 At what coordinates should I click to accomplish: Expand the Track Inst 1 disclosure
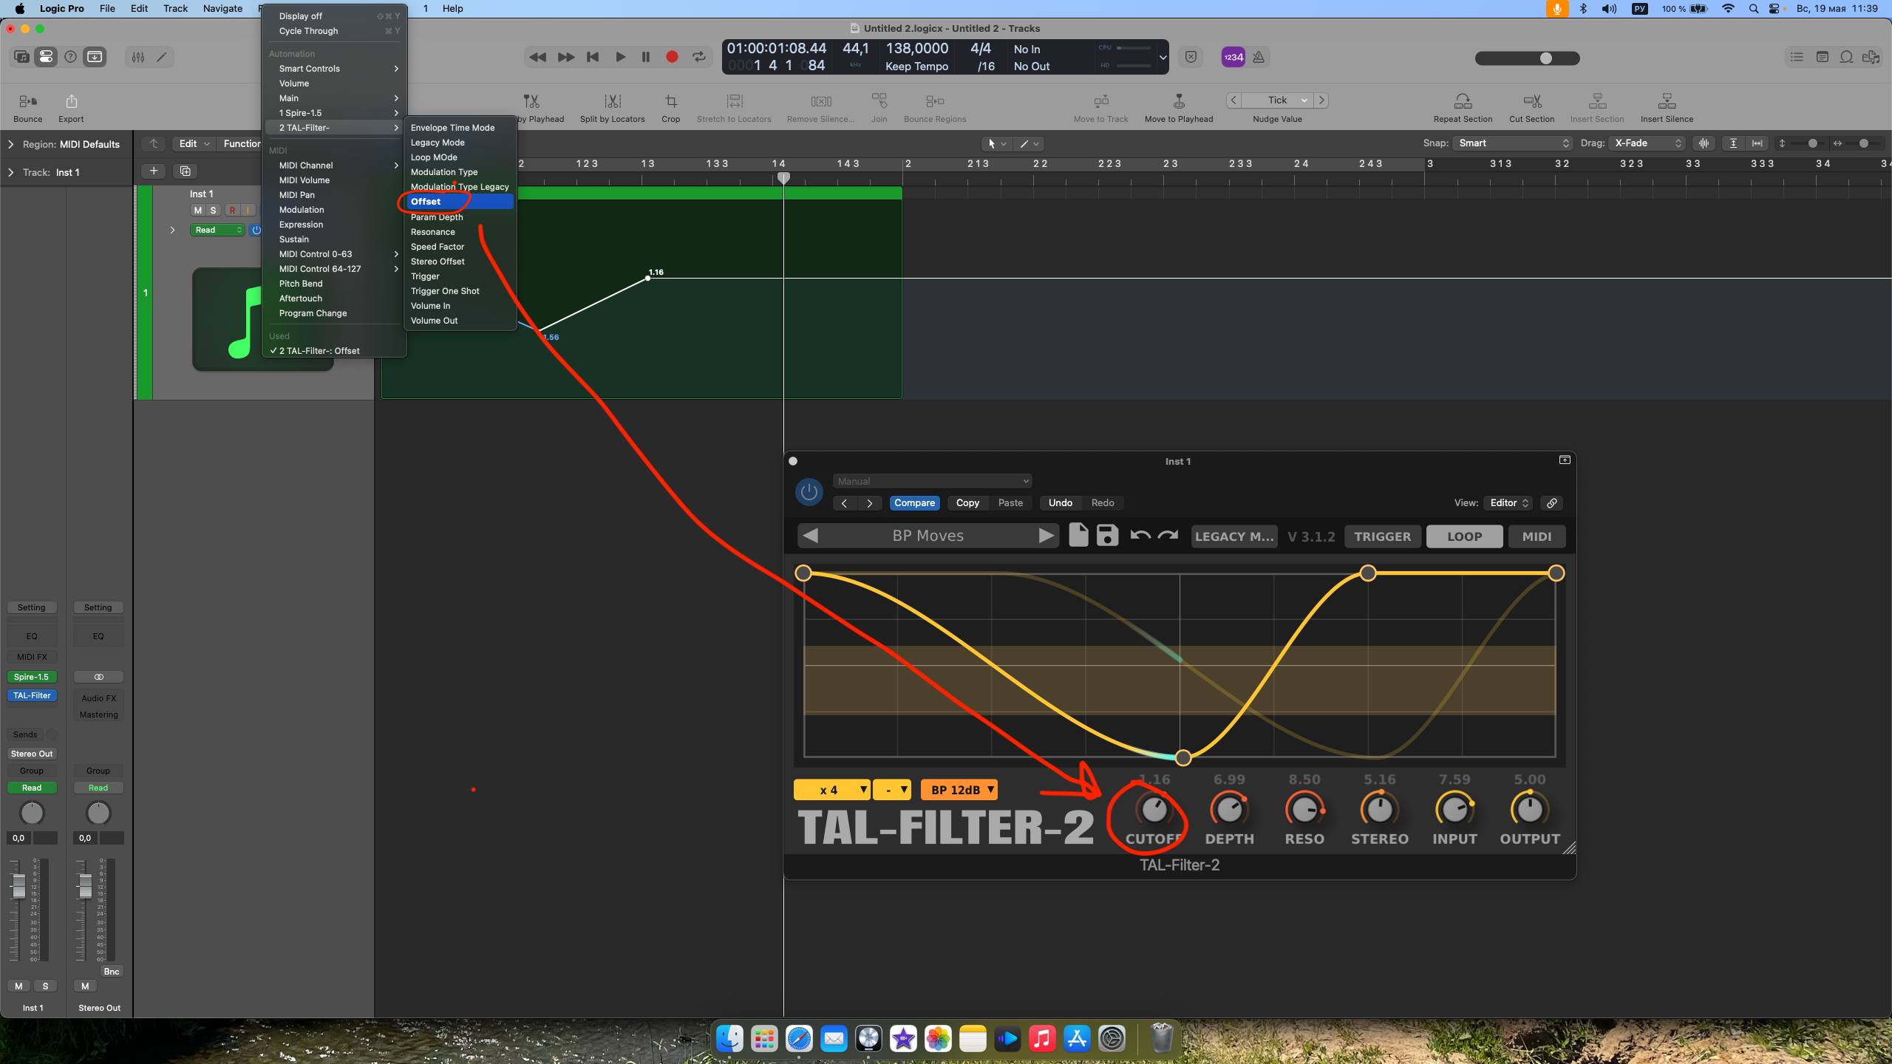pos(10,172)
